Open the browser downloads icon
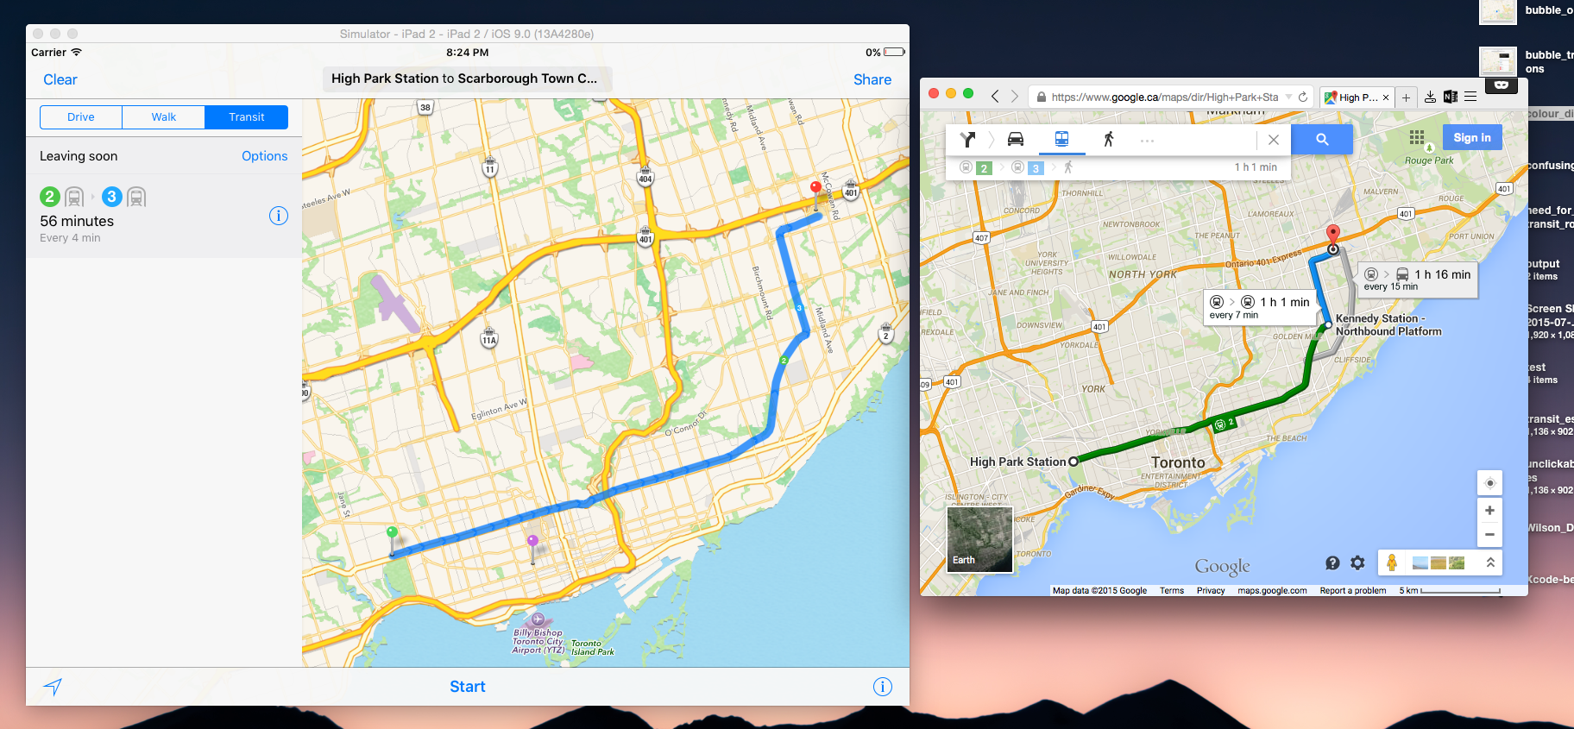Image resolution: width=1574 pixels, height=729 pixels. click(1430, 97)
